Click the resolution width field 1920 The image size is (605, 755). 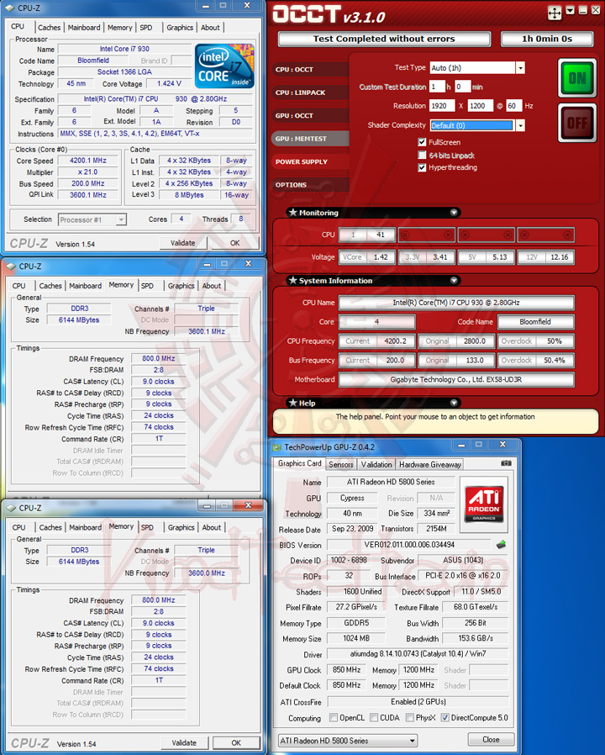click(x=442, y=106)
